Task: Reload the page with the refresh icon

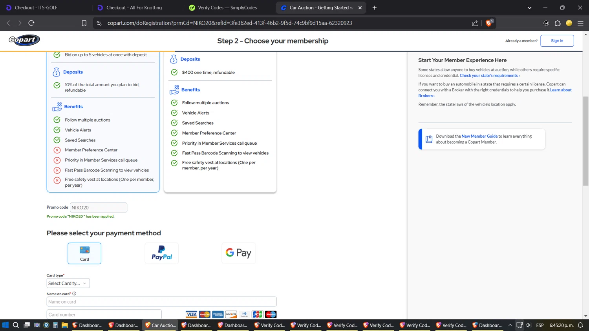Action: [x=31, y=23]
